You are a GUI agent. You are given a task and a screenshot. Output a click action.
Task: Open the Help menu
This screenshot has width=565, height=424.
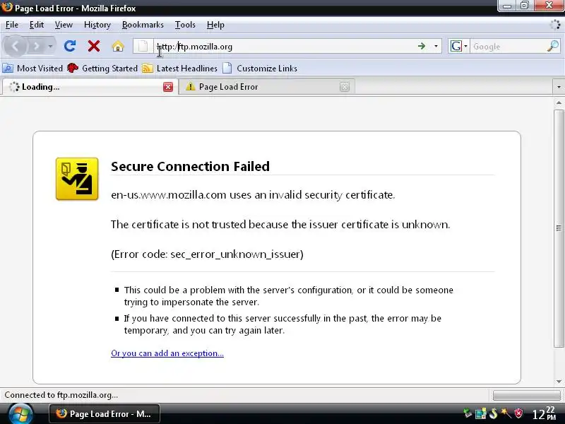click(215, 25)
